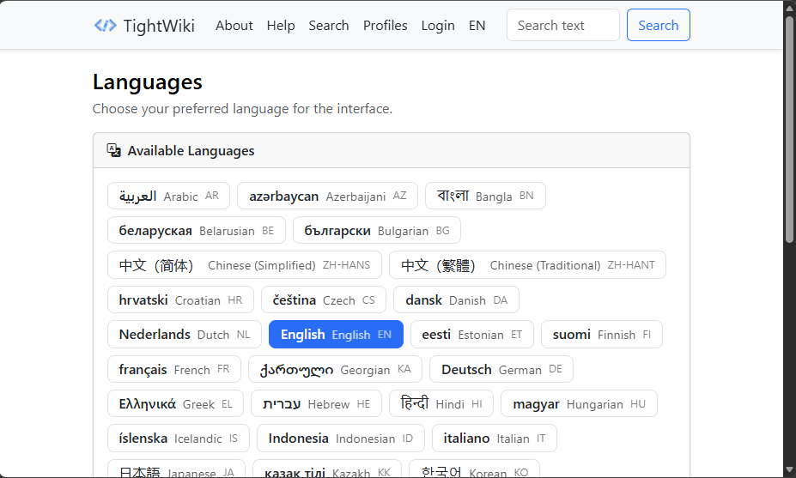Viewport: 796px width, 478px height.
Task: Select the Hindi language
Action: coord(441,403)
